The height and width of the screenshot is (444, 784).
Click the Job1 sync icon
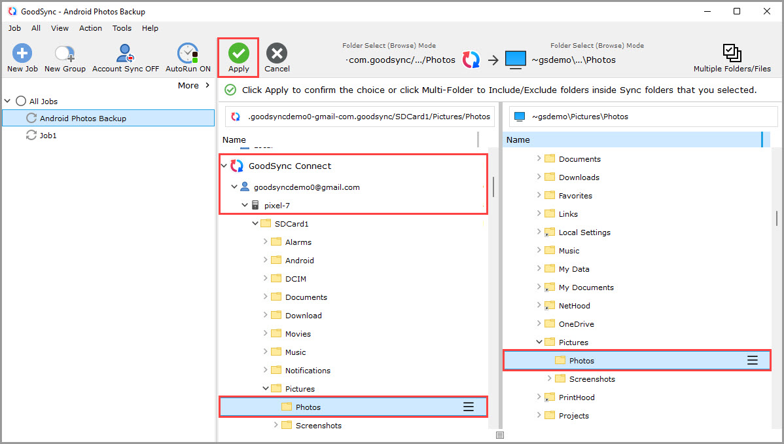(x=31, y=135)
